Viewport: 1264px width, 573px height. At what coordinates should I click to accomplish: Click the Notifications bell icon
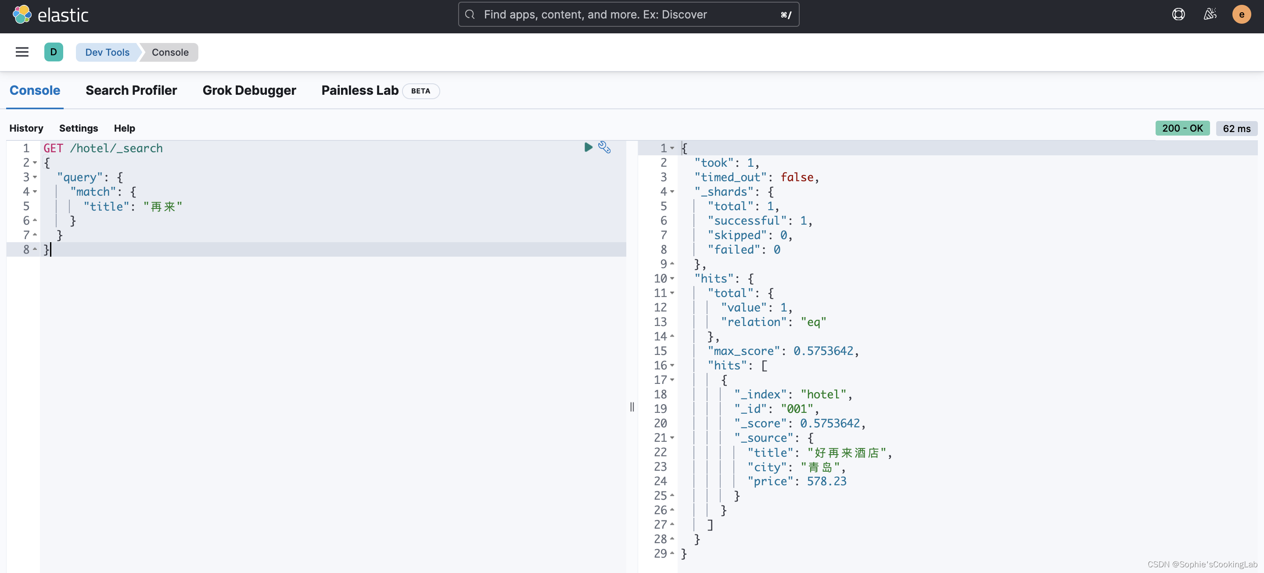(1209, 14)
